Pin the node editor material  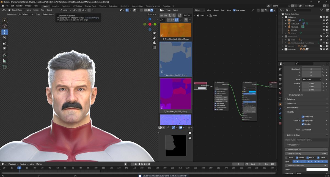pyautogui.click(x=252, y=10)
